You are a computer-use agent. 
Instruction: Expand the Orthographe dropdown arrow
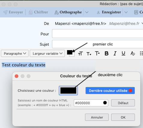pyautogui.click(x=87, y=12)
